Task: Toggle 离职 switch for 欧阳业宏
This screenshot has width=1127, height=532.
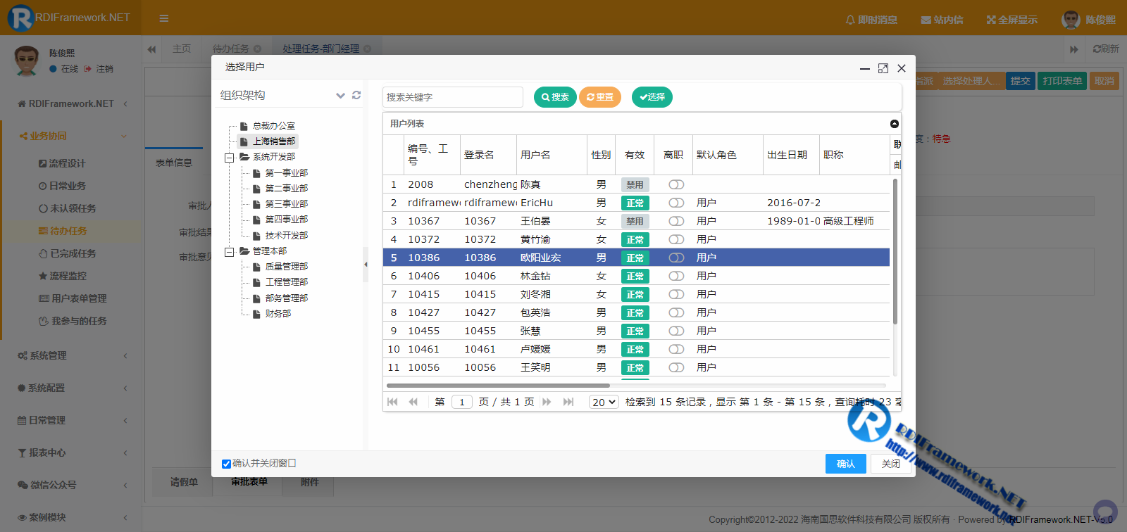Action: (676, 258)
